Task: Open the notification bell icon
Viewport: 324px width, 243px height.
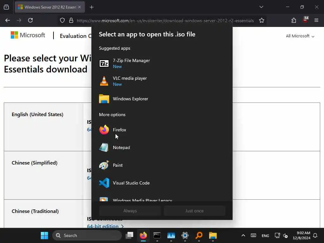Action: [x=315, y=235]
